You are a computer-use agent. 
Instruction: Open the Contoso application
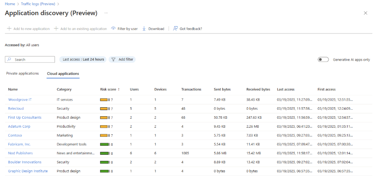(x=15, y=135)
